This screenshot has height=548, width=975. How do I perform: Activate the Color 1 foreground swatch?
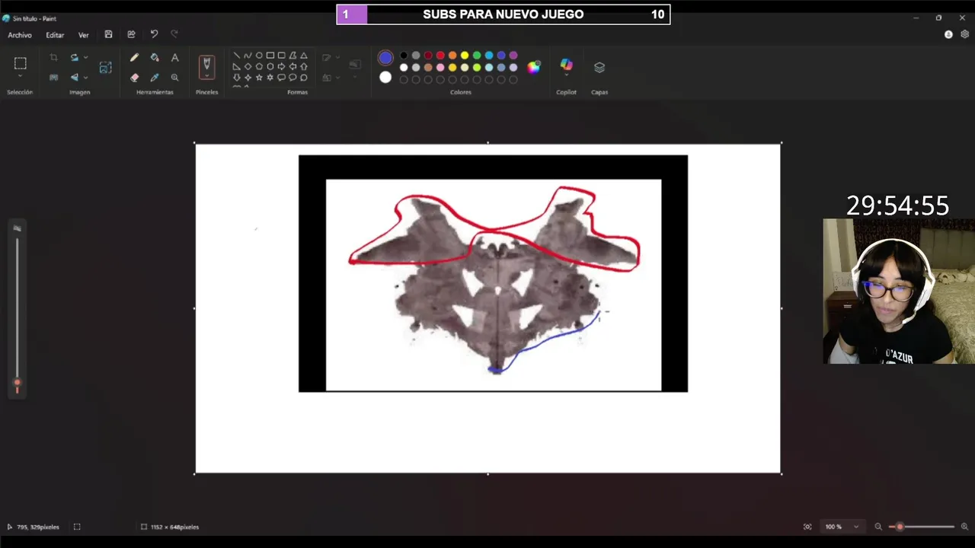(x=385, y=58)
